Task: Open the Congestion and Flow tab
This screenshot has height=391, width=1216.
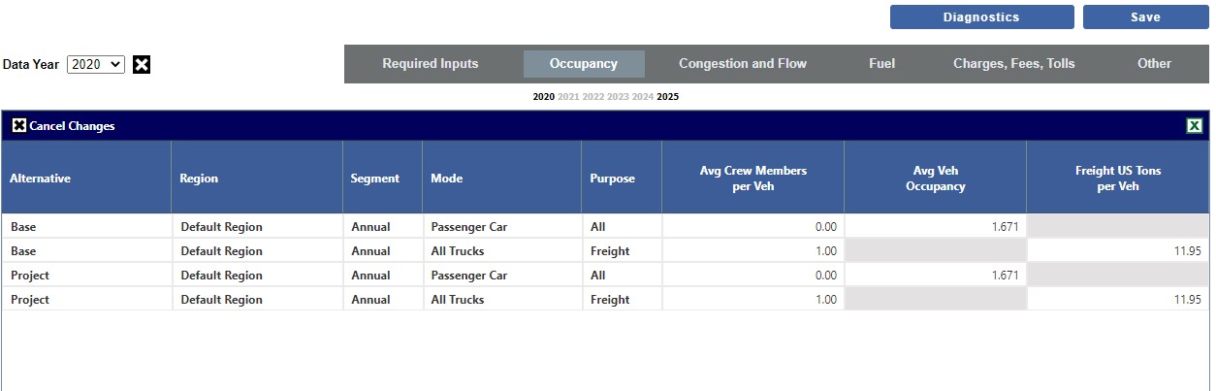Action: click(743, 64)
